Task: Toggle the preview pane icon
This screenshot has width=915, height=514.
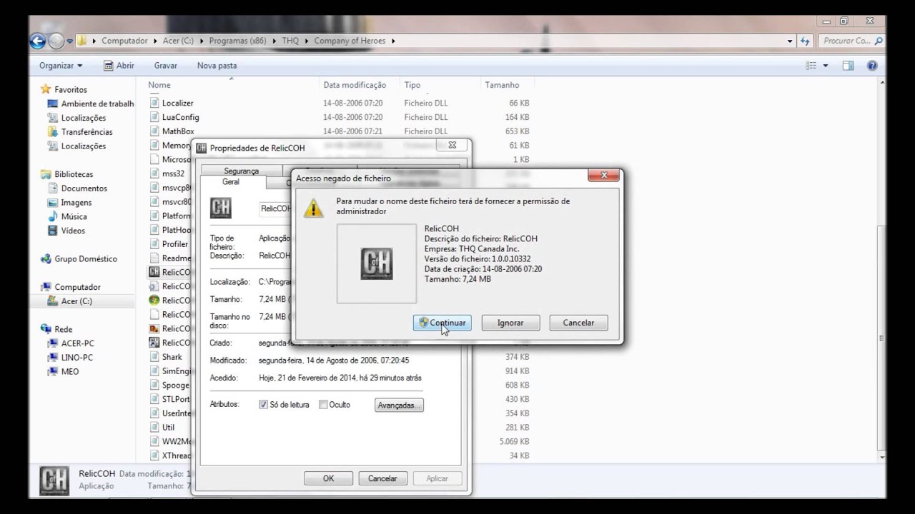Action: point(848,66)
